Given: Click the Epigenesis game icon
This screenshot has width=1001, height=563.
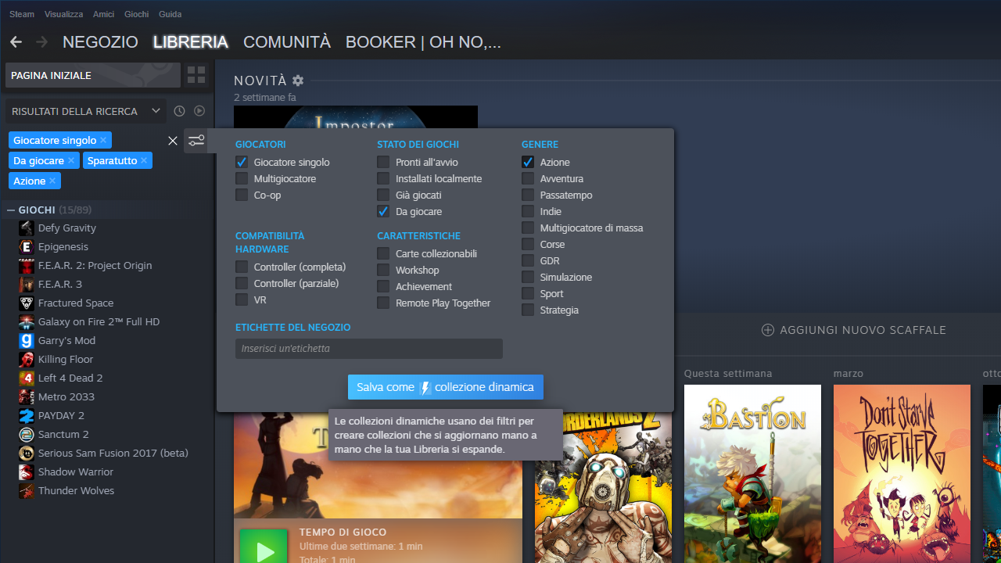Looking at the screenshot, I should coord(27,247).
